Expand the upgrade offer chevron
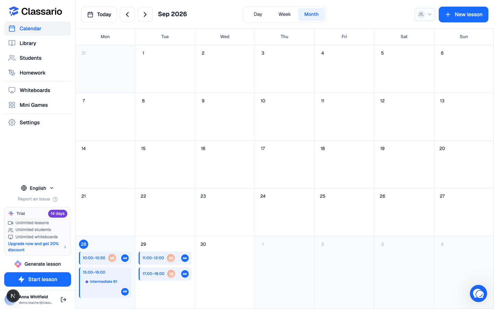This screenshot has height=309, width=494. pos(65,247)
